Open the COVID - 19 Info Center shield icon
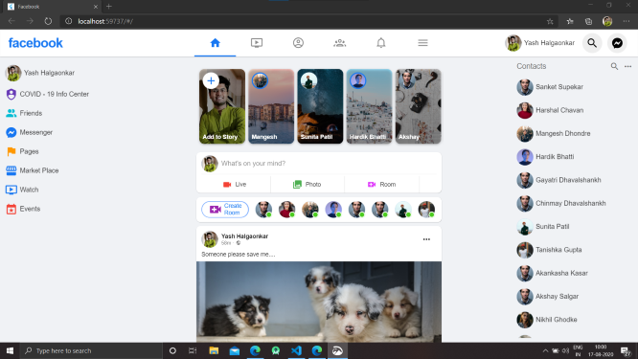The image size is (638, 359). click(11, 94)
